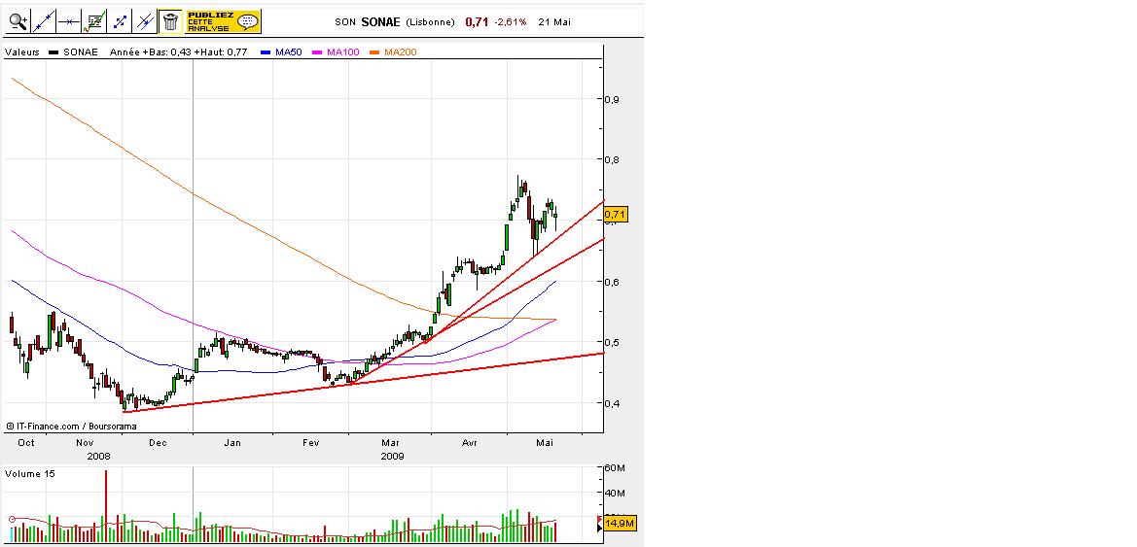Image resolution: width=1137 pixels, height=547 pixels.
Task: Click the 0,4 price axis label
Action: click(x=612, y=403)
